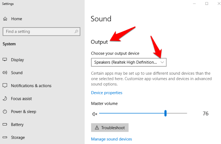Screen dimensions: 221x144
Task: Focus the Find a setting search box
Action: point(39,32)
